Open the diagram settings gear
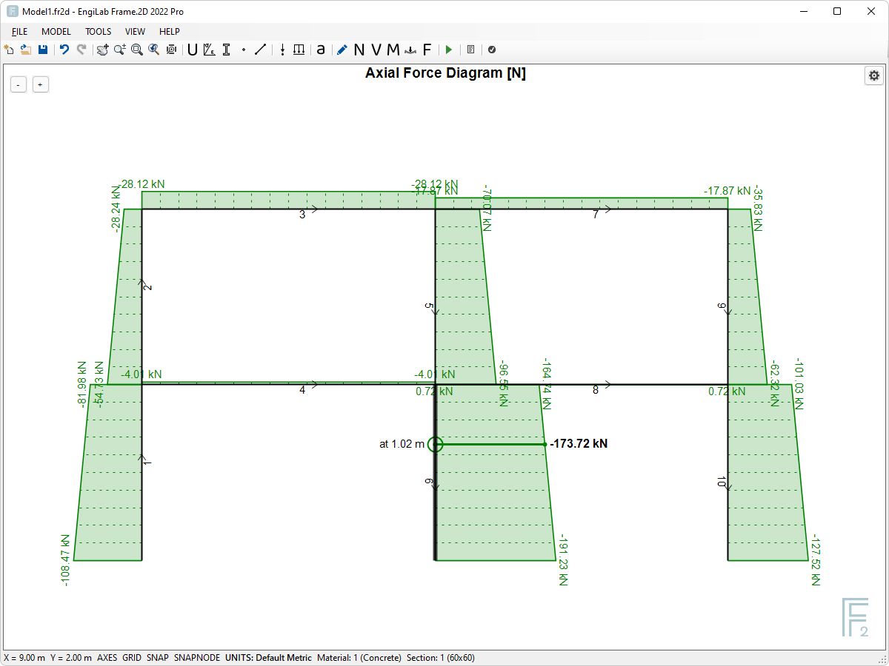 coord(873,75)
